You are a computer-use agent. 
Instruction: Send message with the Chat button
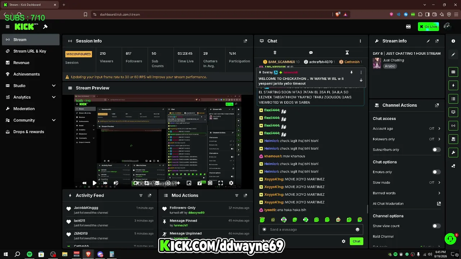coord(356,241)
